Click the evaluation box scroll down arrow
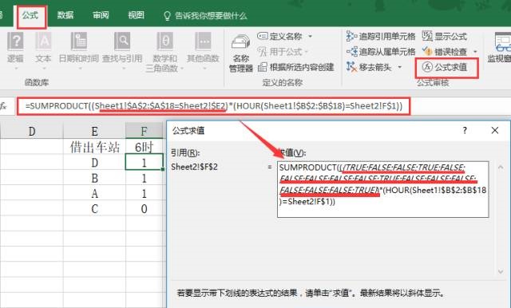Viewport: 511px width, 308px height. pyautogui.click(x=501, y=271)
